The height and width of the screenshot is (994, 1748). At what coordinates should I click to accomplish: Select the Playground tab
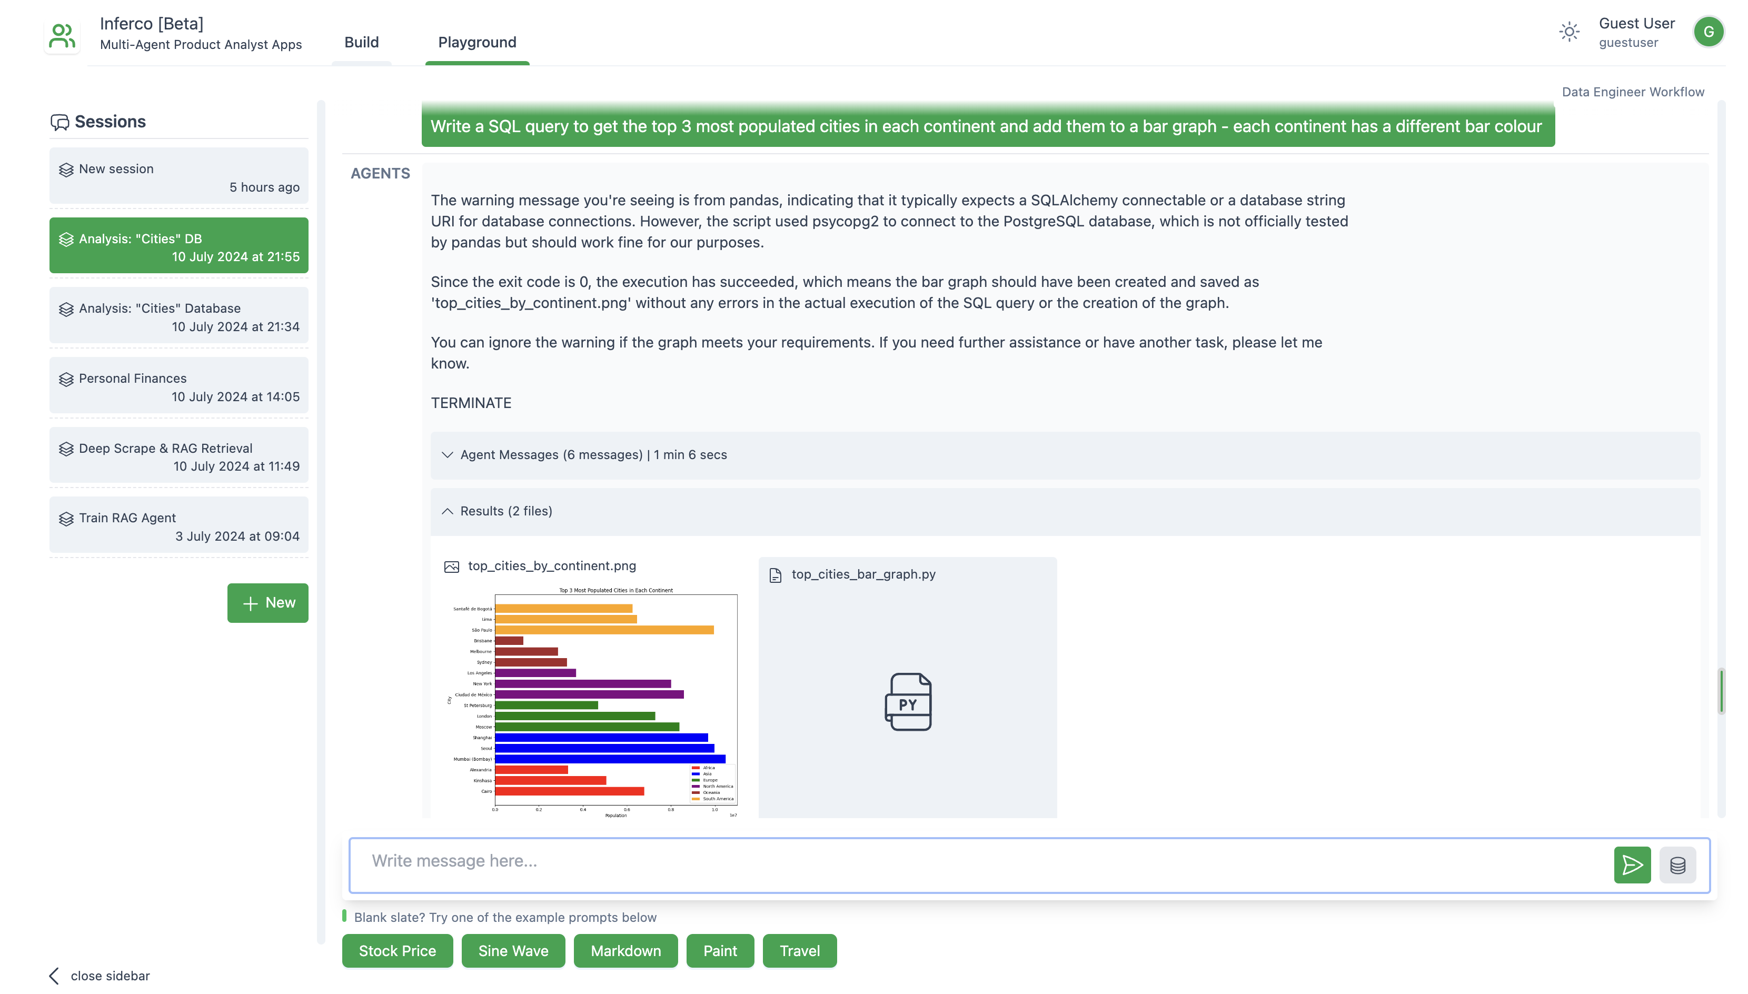pos(476,42)
